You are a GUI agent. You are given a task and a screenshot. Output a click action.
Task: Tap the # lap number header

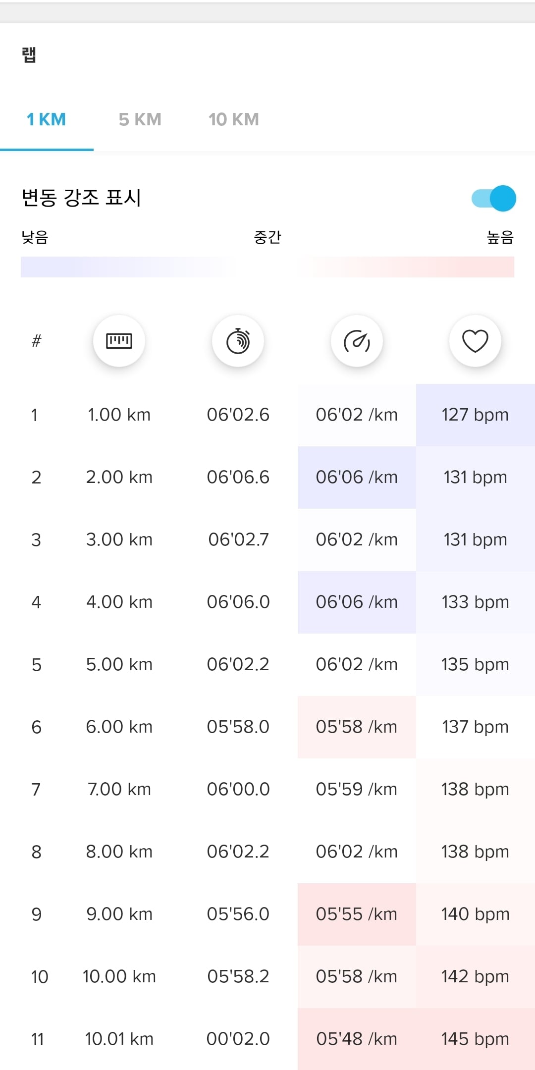click(36, 341)
